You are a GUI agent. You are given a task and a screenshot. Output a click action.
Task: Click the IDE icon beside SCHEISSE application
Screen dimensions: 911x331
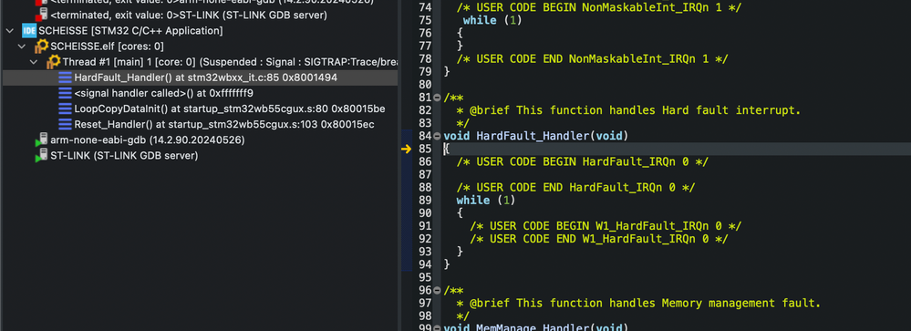click(29, 30)
